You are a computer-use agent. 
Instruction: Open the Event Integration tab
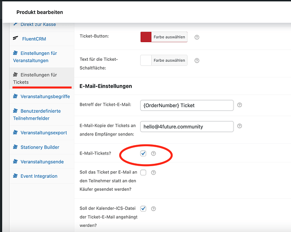coord(39,176)
